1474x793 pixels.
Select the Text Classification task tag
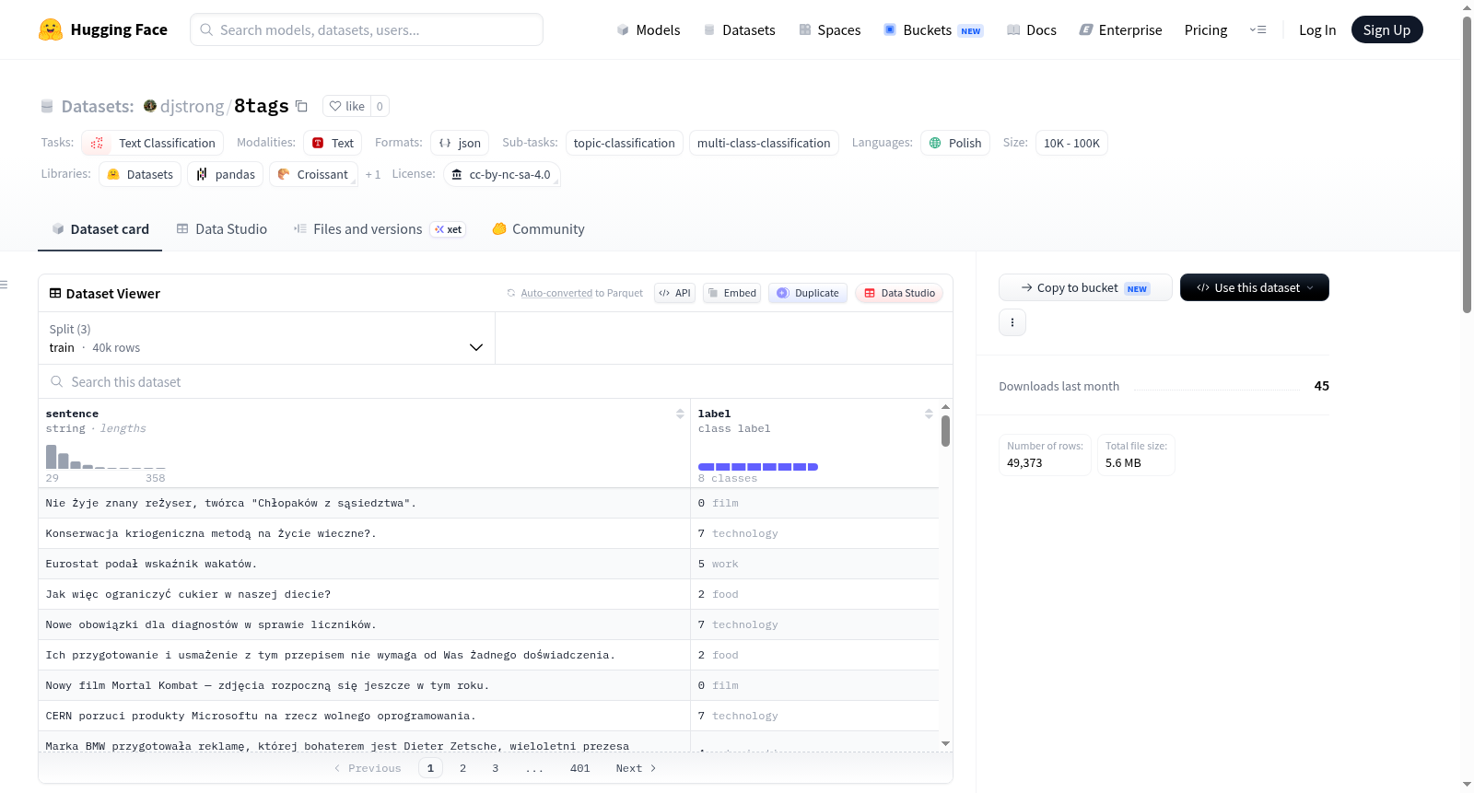click(x=153, y=143)
